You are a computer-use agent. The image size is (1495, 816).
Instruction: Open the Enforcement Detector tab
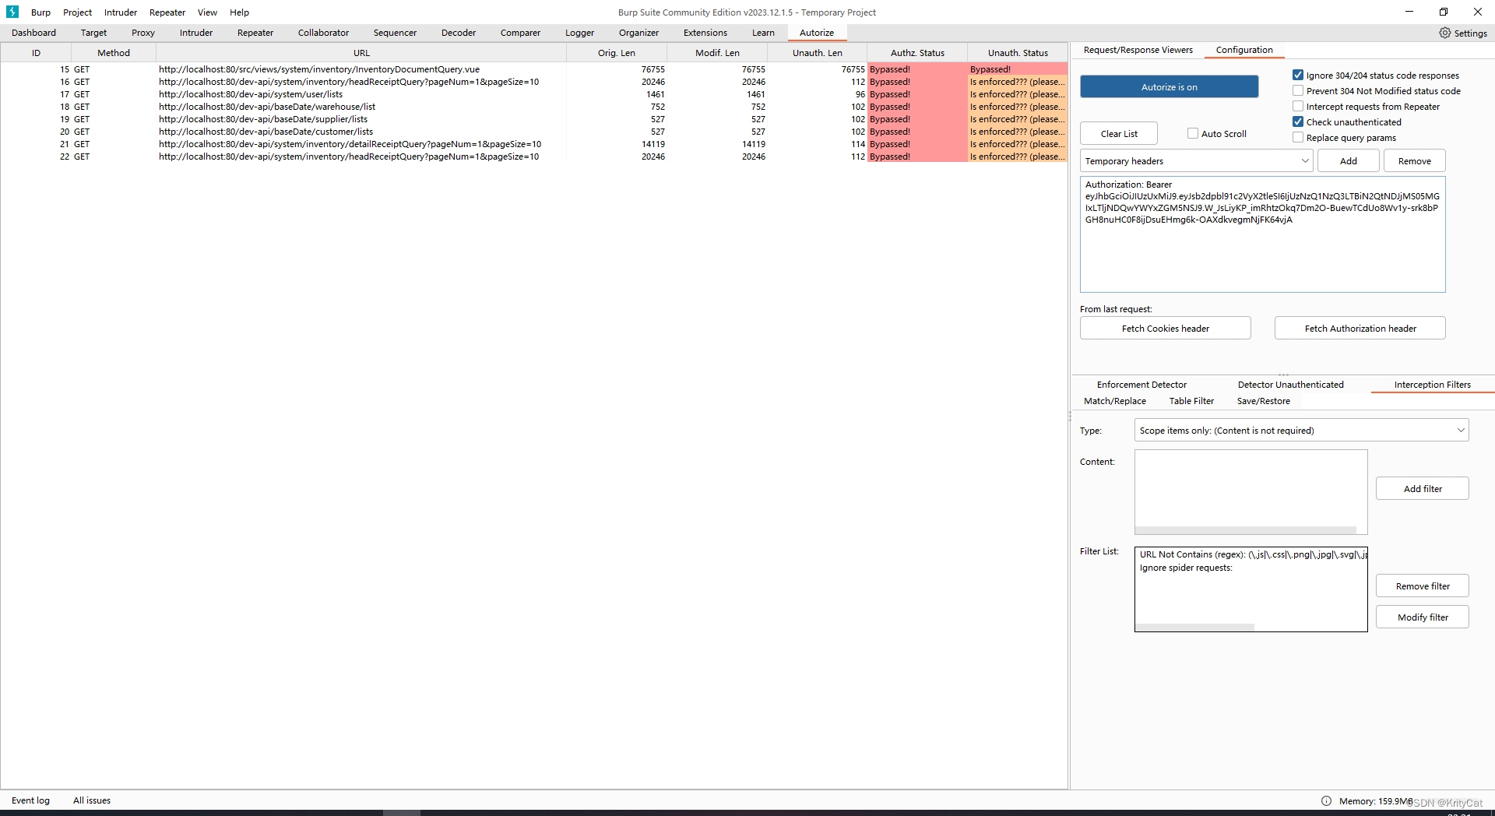point(1141,385)
